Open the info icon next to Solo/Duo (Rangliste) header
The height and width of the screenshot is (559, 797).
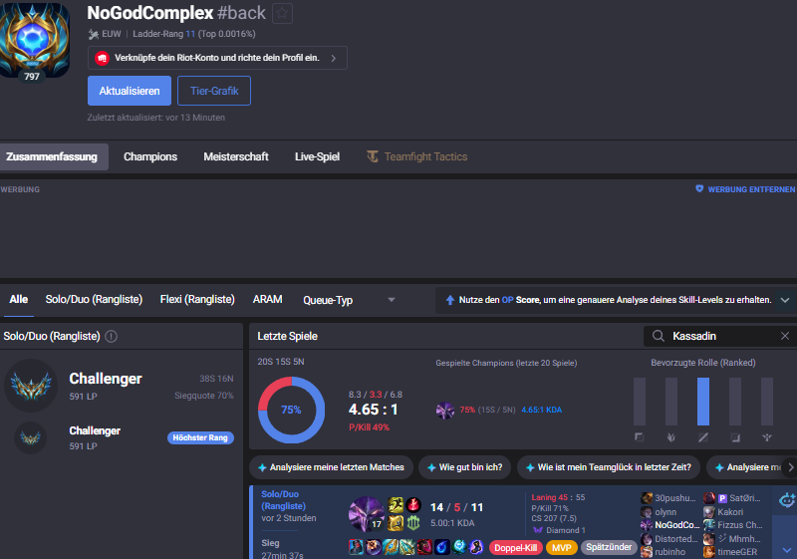tap(111, 337)
